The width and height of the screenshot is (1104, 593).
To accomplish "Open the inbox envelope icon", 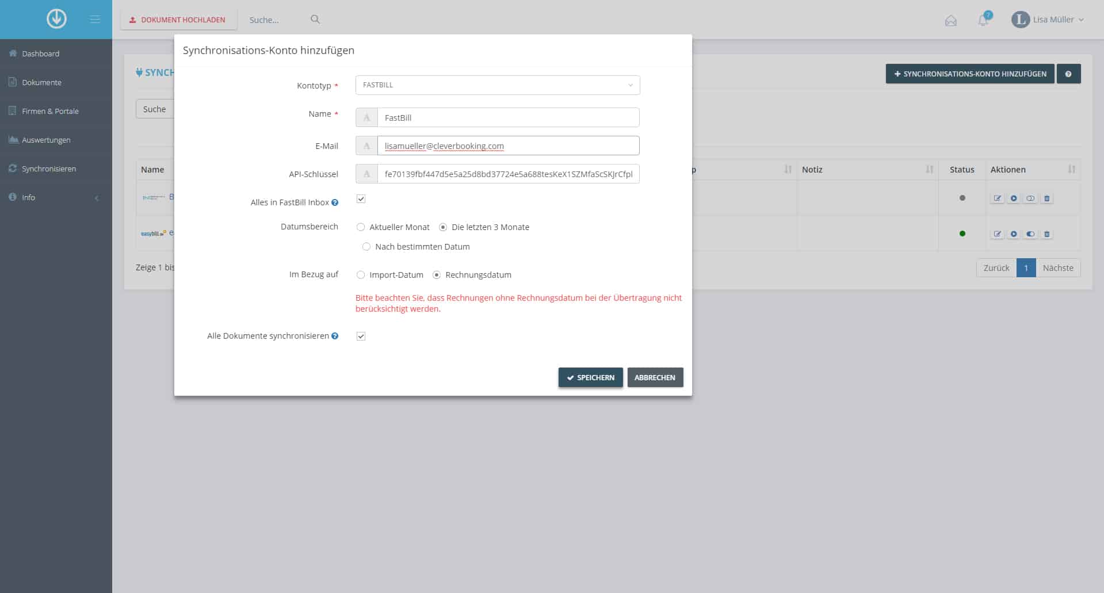I will coord(951,21).
